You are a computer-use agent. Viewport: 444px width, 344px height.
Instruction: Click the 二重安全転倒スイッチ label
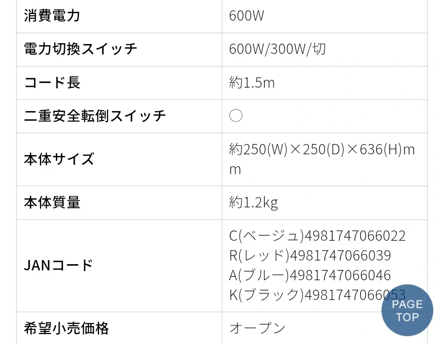95,116
